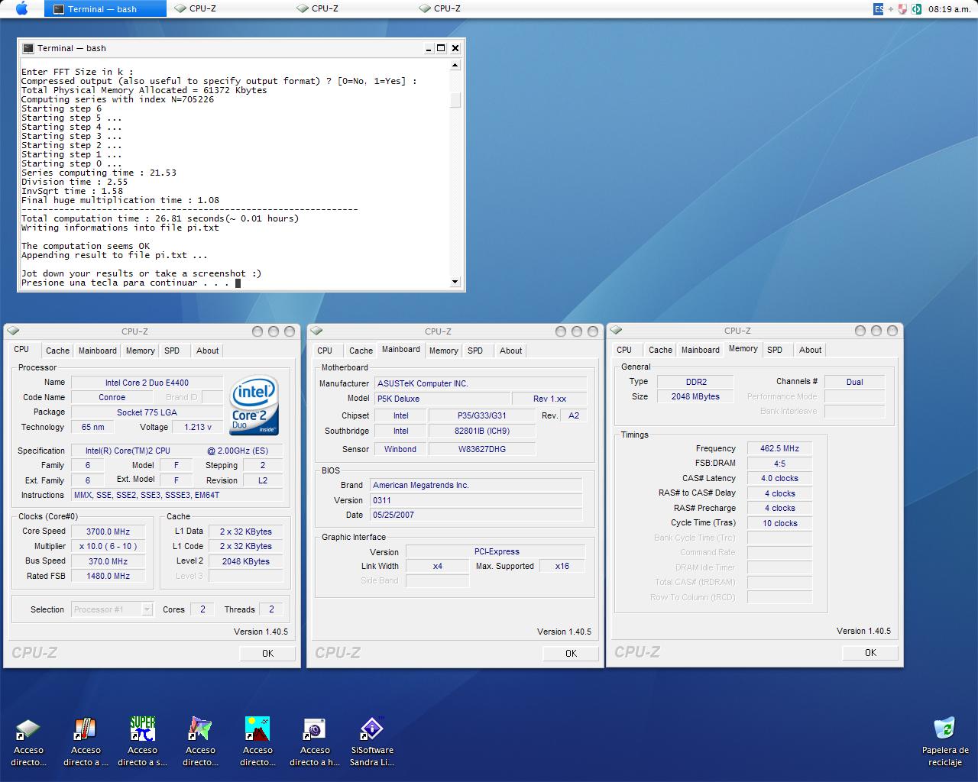Click the memory Frequency value 462.5 MHz

779,448
